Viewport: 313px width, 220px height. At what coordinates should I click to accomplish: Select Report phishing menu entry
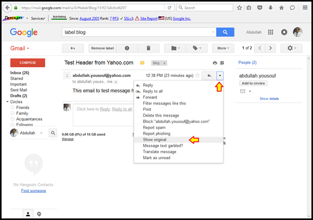[x=179, y=134]
